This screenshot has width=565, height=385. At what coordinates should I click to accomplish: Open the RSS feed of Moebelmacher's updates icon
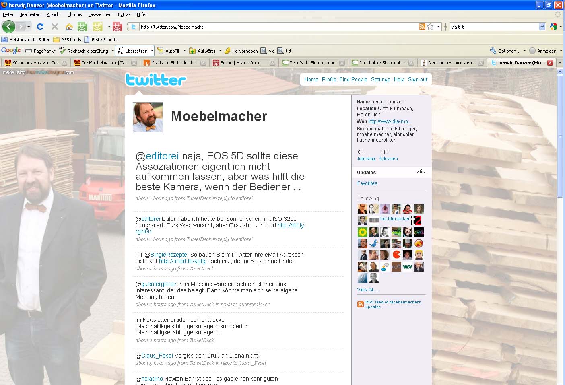tap(361, 304)
